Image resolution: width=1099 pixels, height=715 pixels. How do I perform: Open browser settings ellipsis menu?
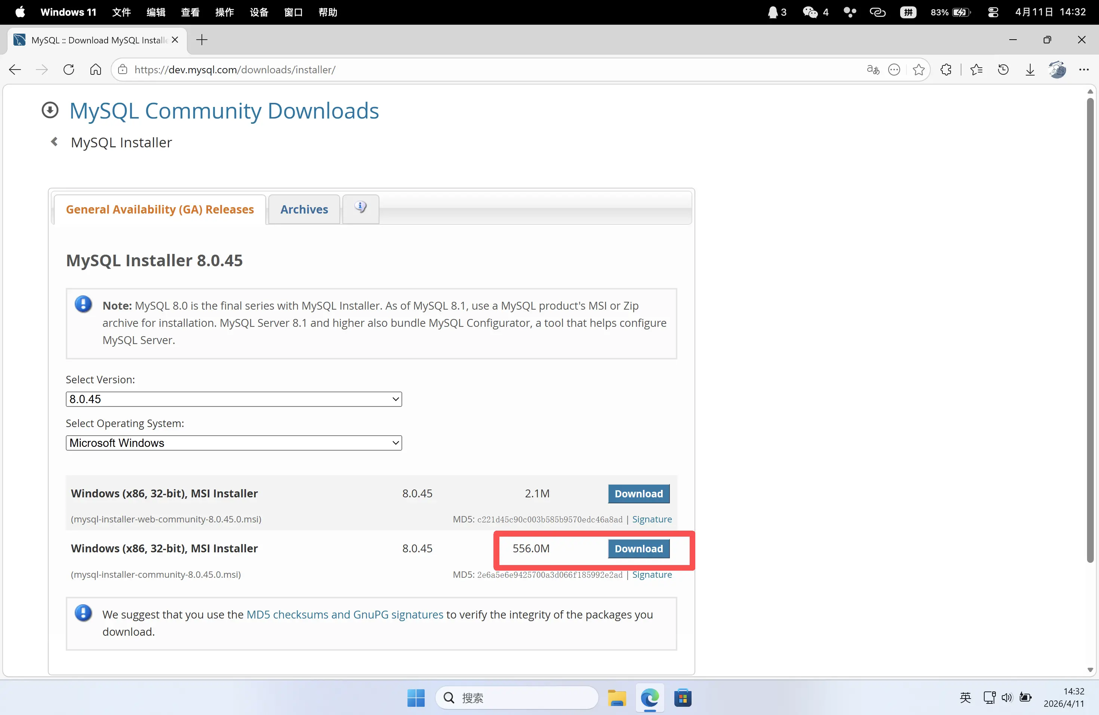coord(1083,70)
